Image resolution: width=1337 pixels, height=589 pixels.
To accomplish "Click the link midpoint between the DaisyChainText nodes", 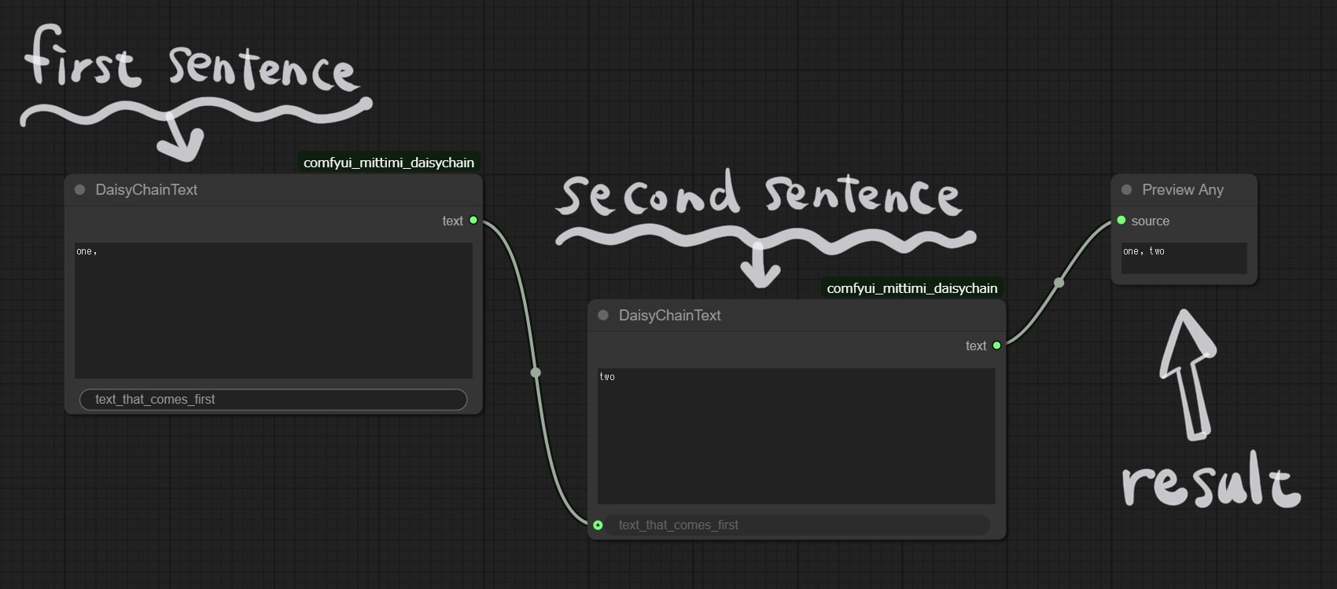I will (x=536, y=372).
